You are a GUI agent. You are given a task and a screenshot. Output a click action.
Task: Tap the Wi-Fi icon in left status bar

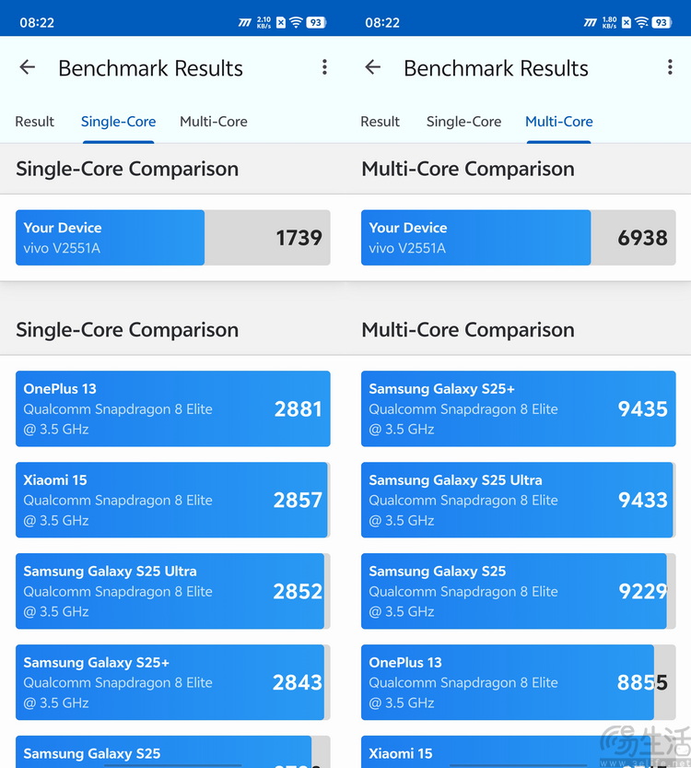tap(296, 22)
